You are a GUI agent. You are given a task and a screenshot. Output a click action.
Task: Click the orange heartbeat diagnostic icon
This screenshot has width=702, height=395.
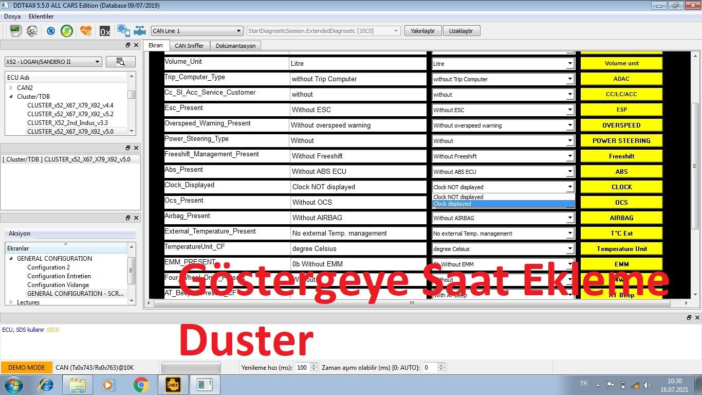click(x=86, y=31)
